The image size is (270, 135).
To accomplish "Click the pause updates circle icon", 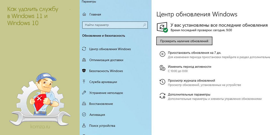I will pos(162,54).
